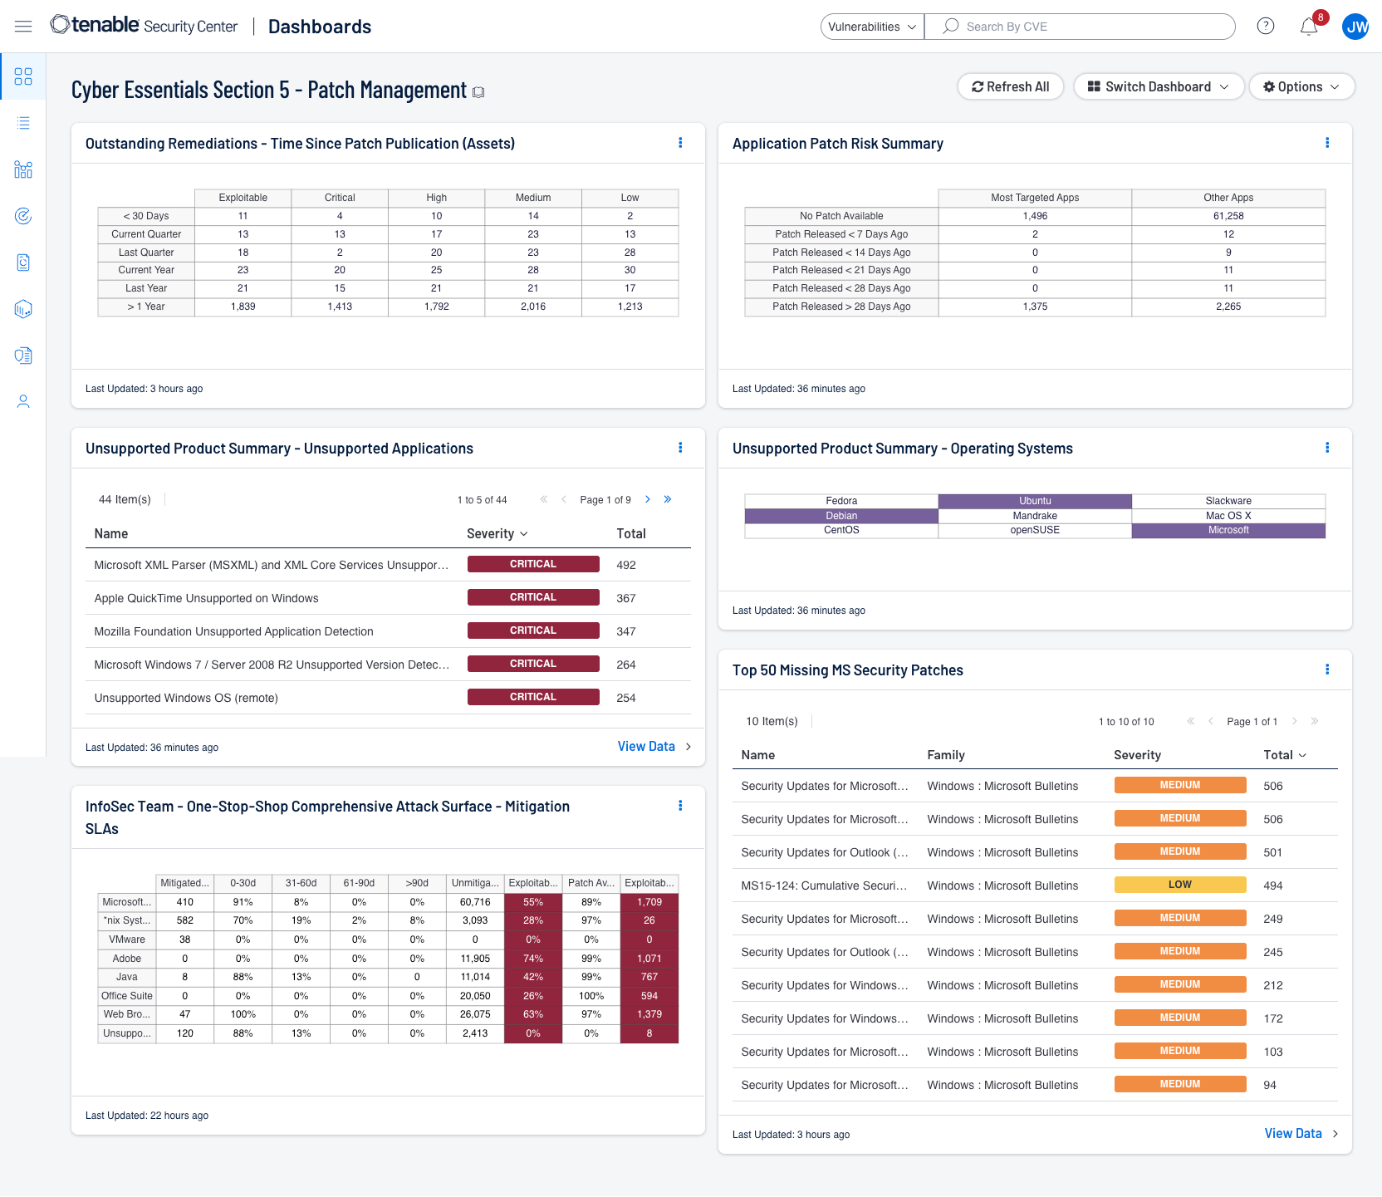This screenshot has height=1197, width=1382.
Task: Click the Search By CVE input field
Action: click(1088, 27)
